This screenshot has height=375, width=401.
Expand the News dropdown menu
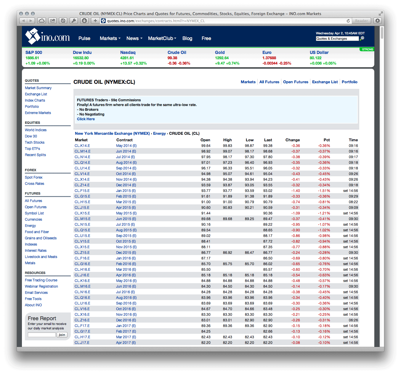click(x=134, y=38)
